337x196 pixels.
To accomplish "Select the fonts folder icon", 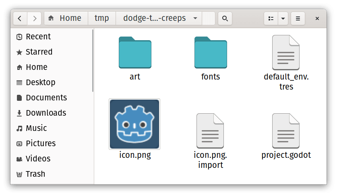I will pyautogui.click(x=211, y=53).
